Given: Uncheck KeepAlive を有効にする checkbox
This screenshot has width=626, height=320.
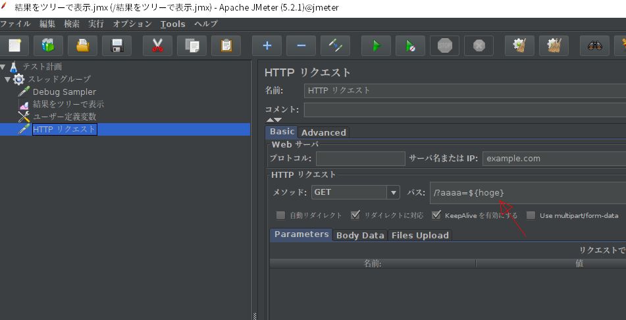Looking at the screenshot, I should point(436,215).
